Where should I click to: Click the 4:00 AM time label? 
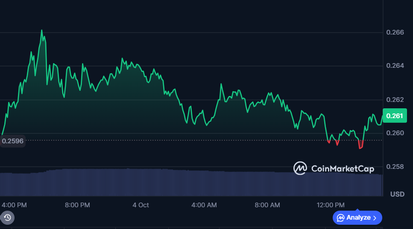(204, 205)
